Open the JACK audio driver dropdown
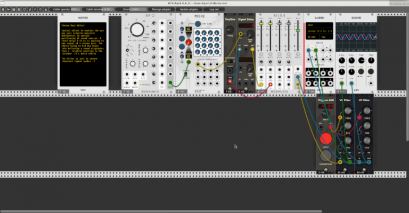Screen dimensions: 409x213 pos(320,25)
